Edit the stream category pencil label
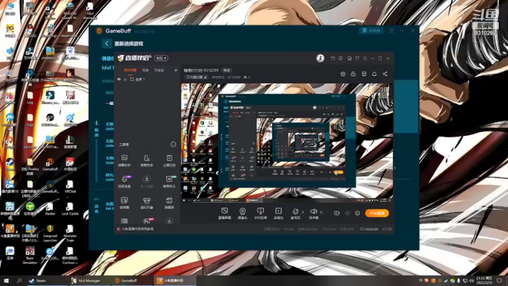 point(196,77)
